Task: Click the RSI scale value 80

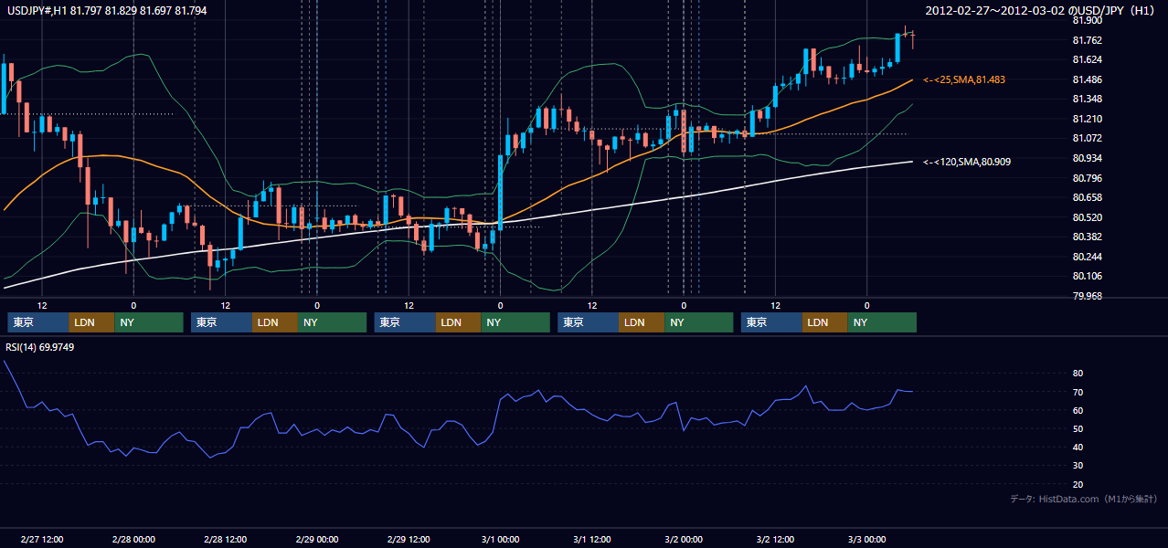Action: click(x=1078, y=374)
